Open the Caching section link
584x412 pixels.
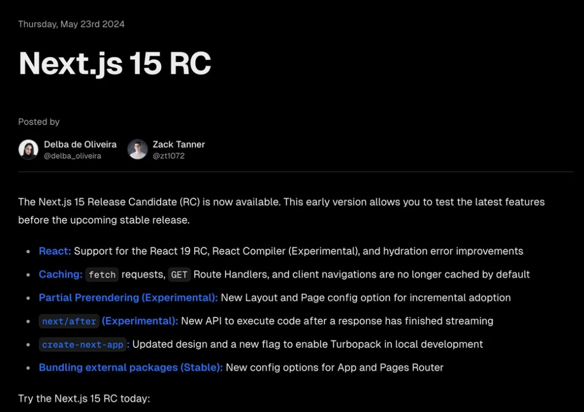[61, 274]
